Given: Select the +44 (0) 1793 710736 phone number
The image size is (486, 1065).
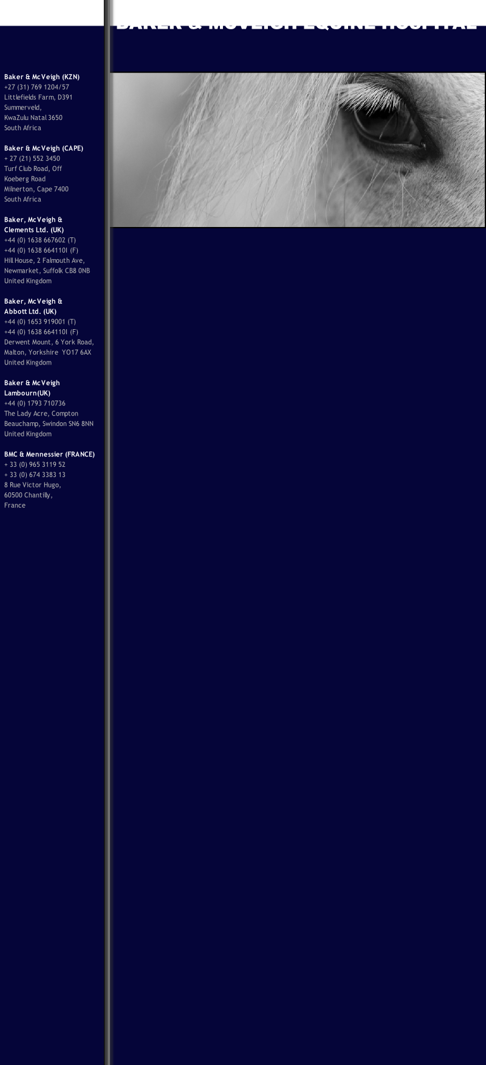Looking at the screenshot, I should 35,403.
